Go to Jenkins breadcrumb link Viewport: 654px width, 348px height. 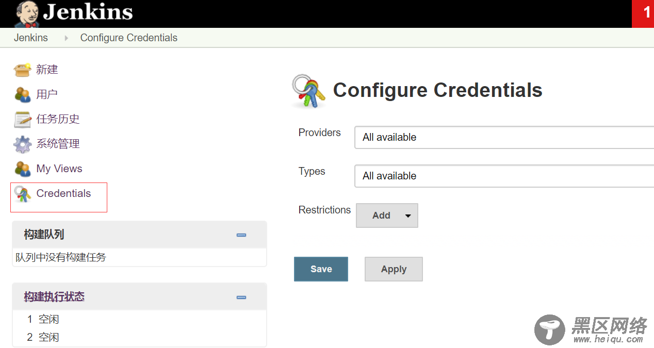click(31, 38)
